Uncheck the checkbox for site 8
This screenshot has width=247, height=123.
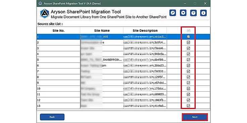(x=188, y=77)
